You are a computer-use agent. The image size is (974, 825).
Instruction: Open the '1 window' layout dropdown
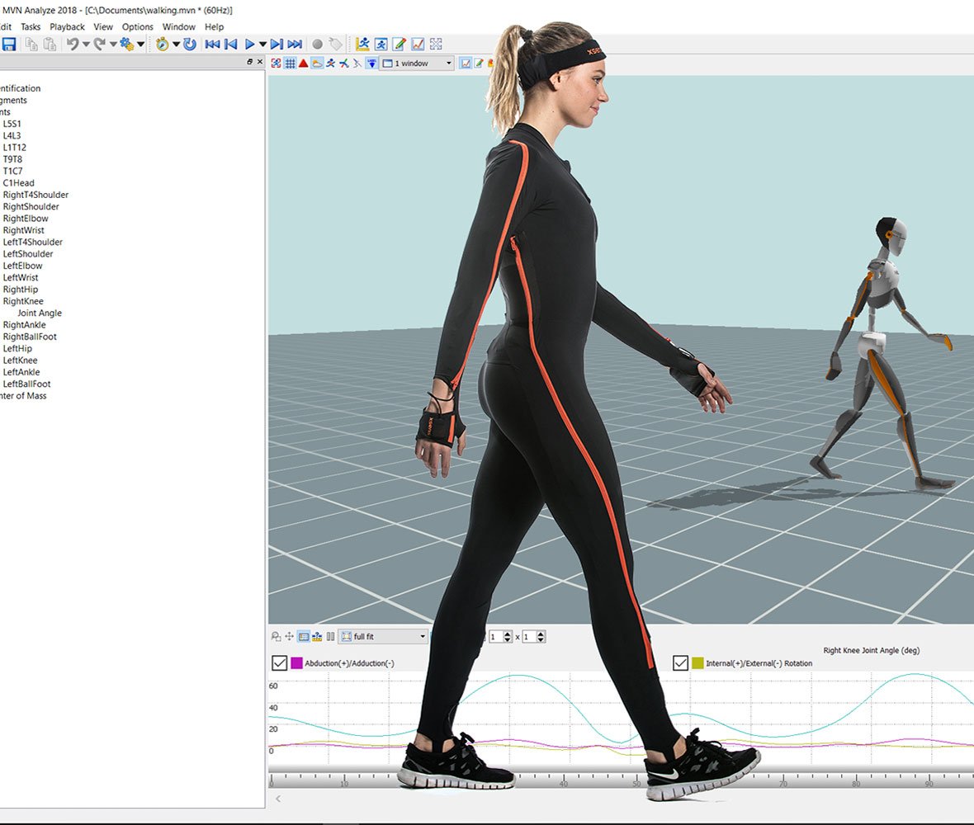pos(448,64)
